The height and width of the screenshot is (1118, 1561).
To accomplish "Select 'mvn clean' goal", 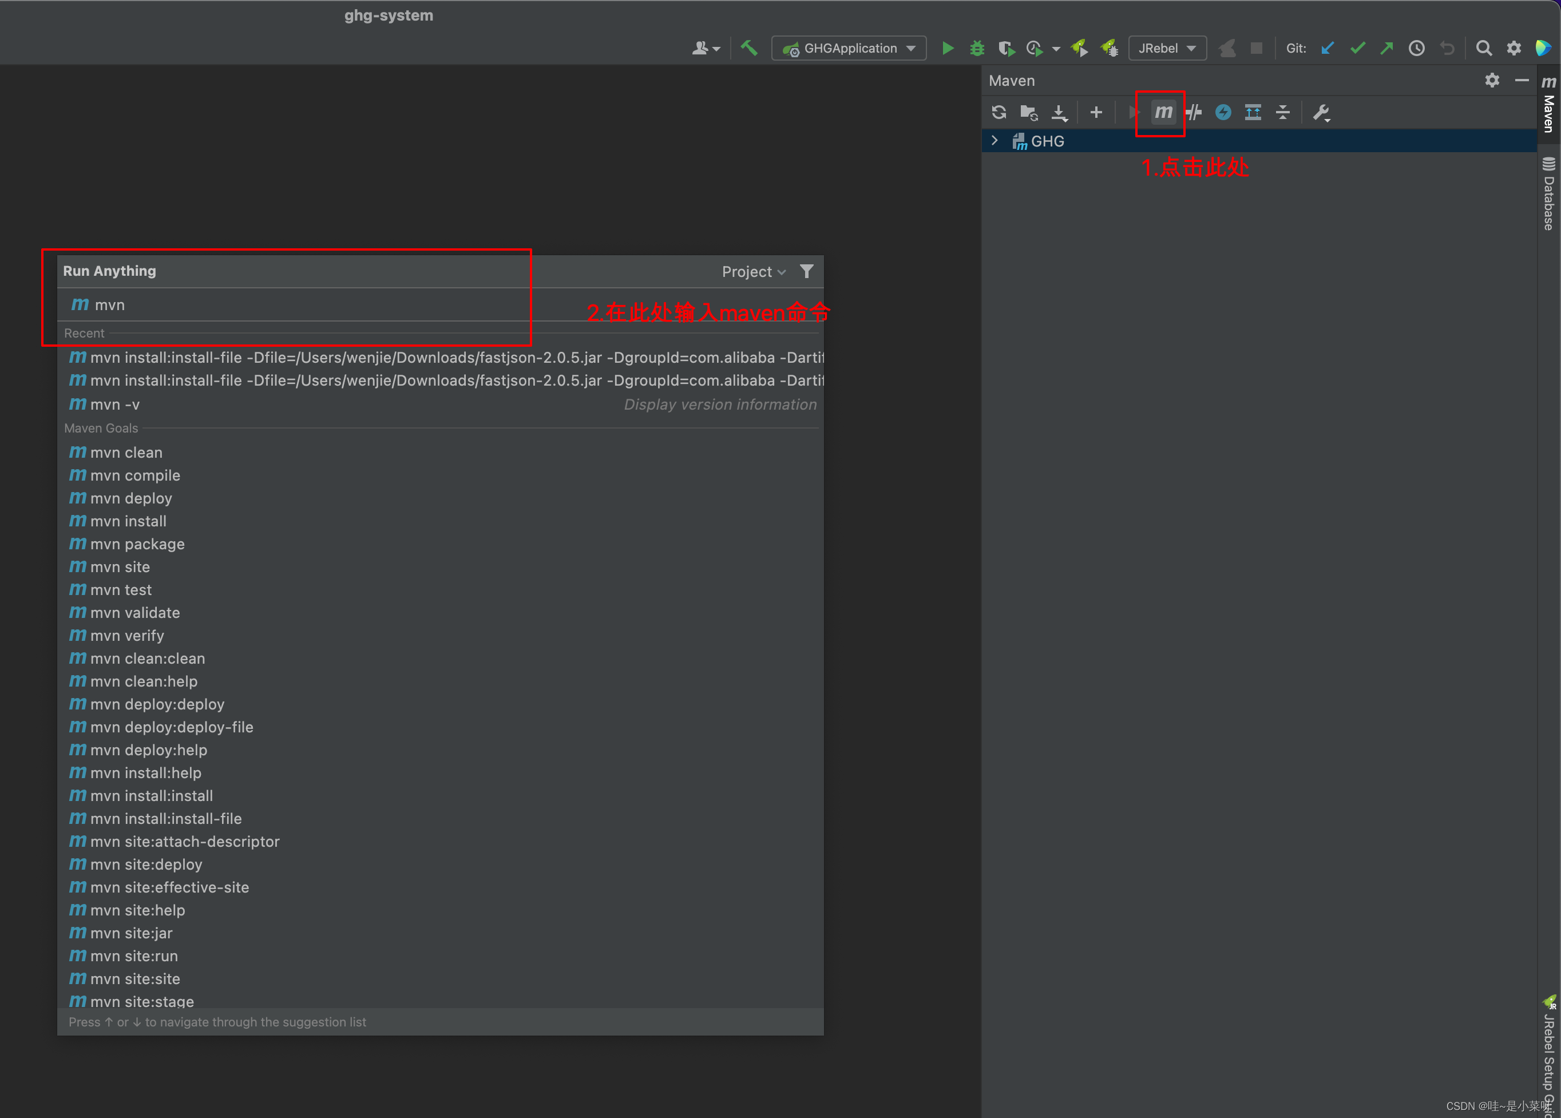I will click(441, 453).
